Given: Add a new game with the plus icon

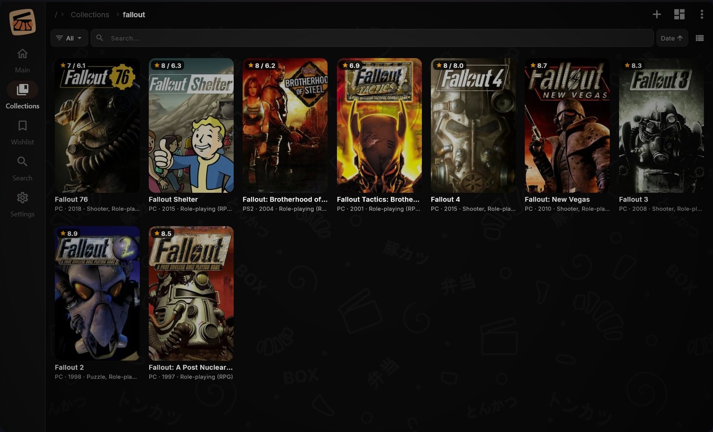Looking at the screenshot, I should pyautogui.click(x=657, y=14).
